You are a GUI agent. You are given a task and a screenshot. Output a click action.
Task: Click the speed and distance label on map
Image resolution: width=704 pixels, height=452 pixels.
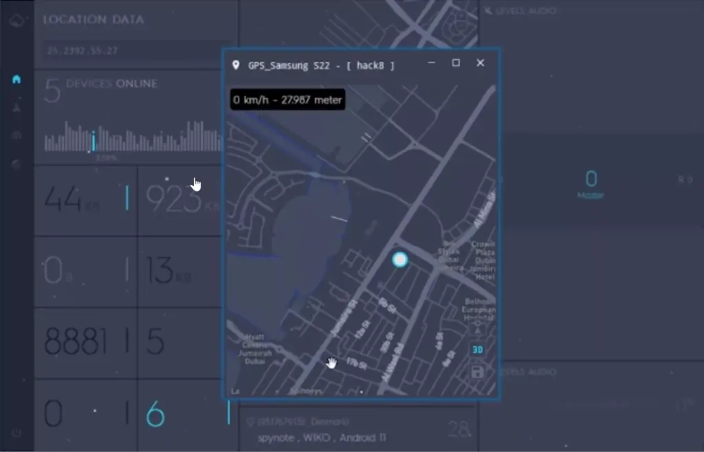click(x=287, y=100)
